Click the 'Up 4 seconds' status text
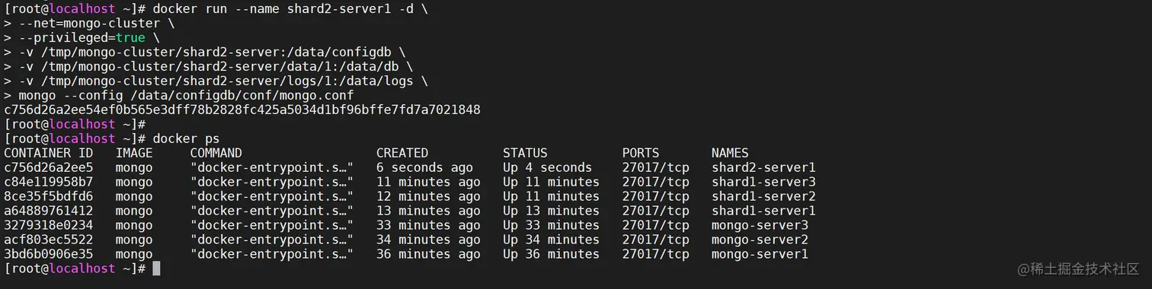 click(547, 167)
